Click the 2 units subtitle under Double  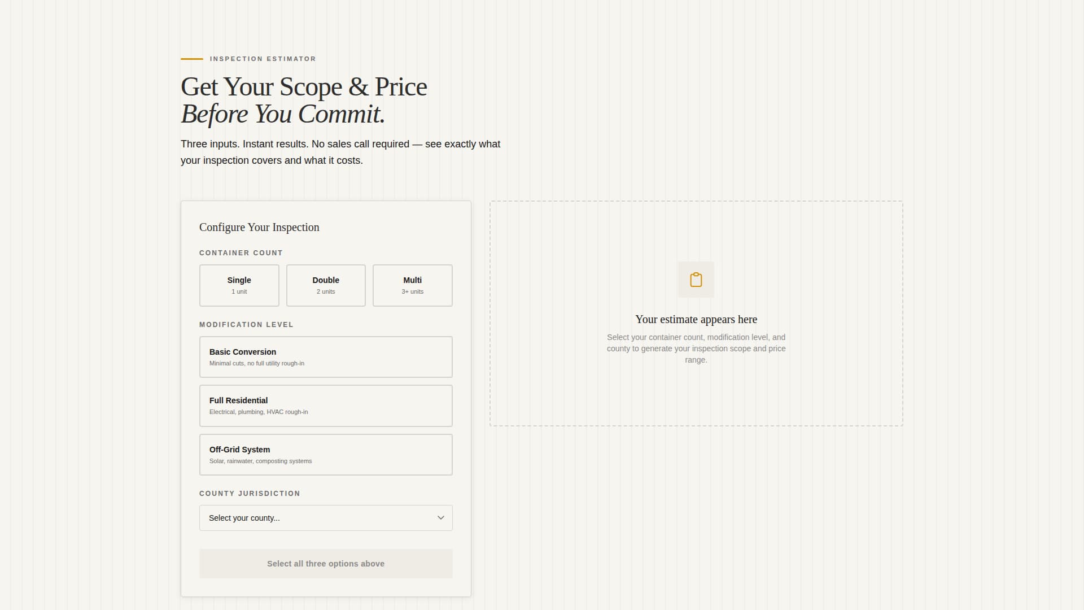coord(326,292)
